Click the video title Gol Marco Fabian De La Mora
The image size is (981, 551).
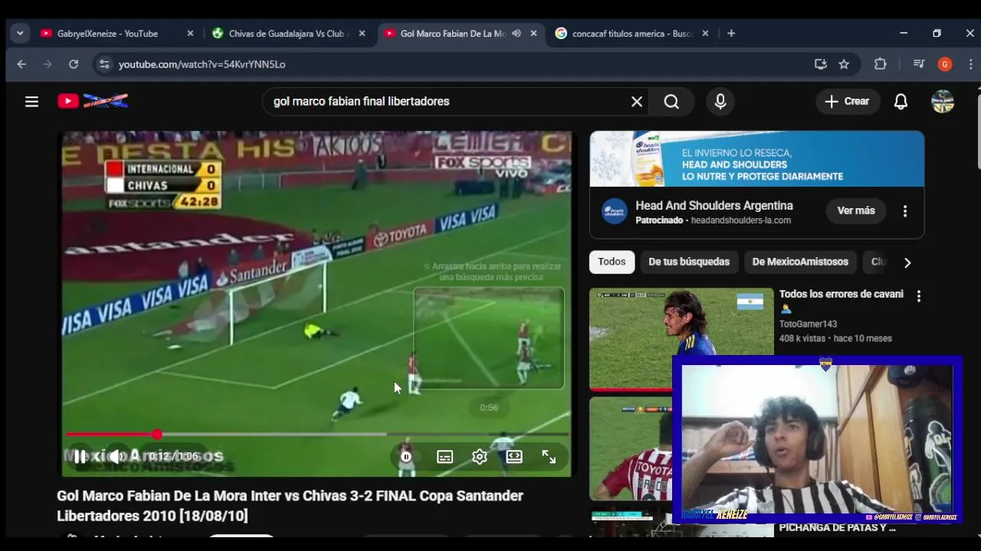click(290, 506)
